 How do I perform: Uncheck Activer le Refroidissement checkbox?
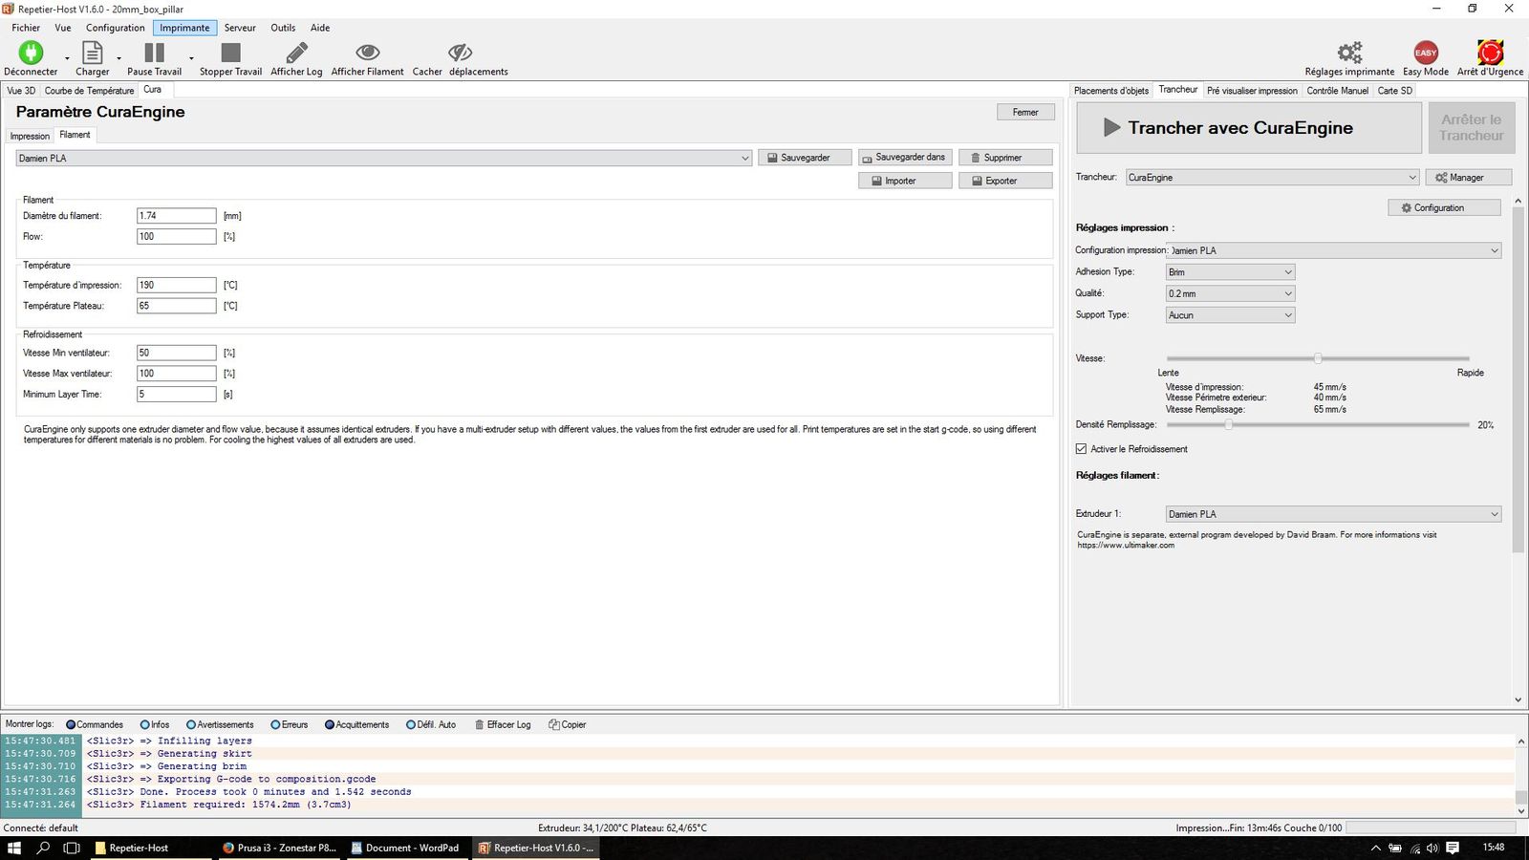pyautogui.click(x=1081, y=448)
